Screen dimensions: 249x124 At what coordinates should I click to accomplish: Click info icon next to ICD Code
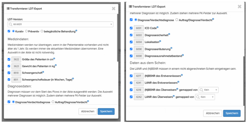click(x=157, y=27)
